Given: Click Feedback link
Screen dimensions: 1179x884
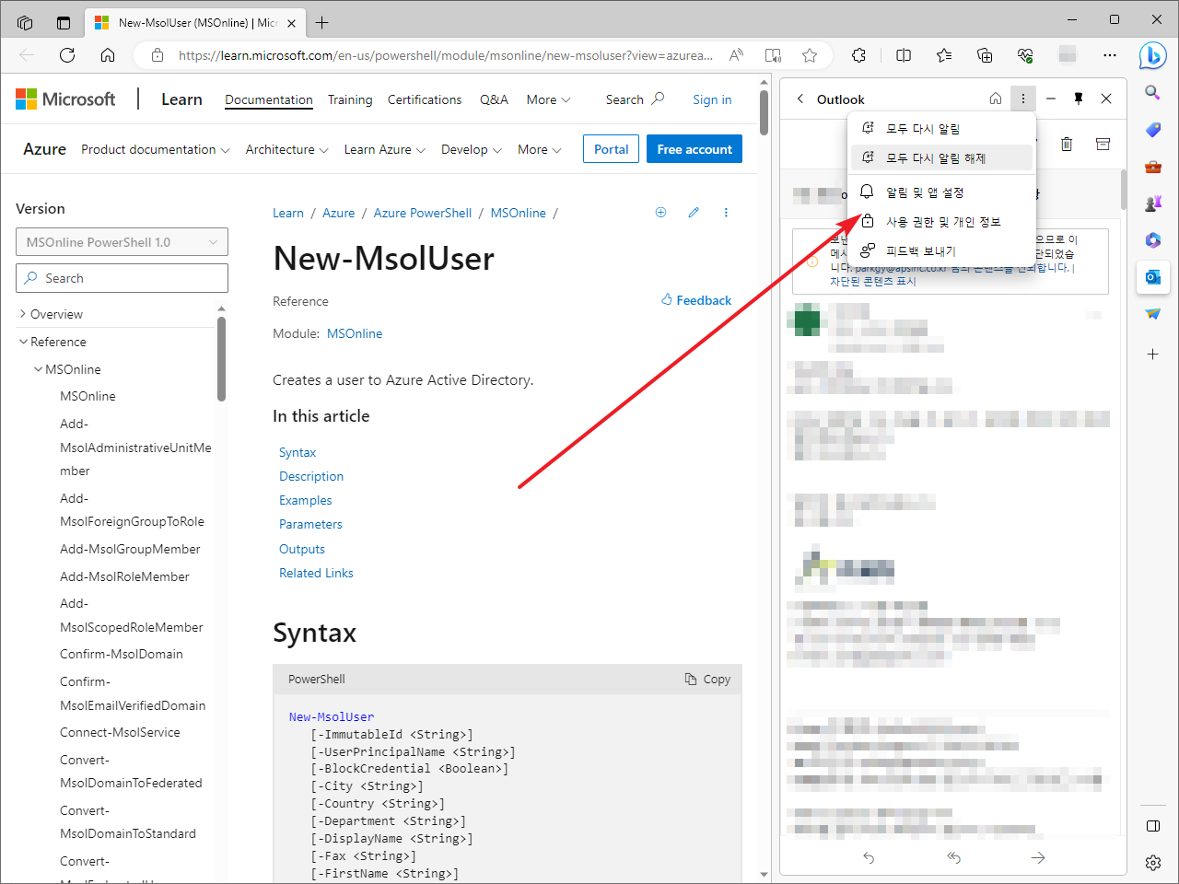Looking at the screenshot, I should (x=696, y=300).
